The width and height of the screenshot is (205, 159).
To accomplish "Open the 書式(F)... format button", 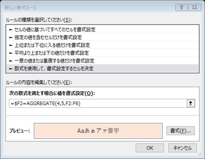I will click(181, 131).
